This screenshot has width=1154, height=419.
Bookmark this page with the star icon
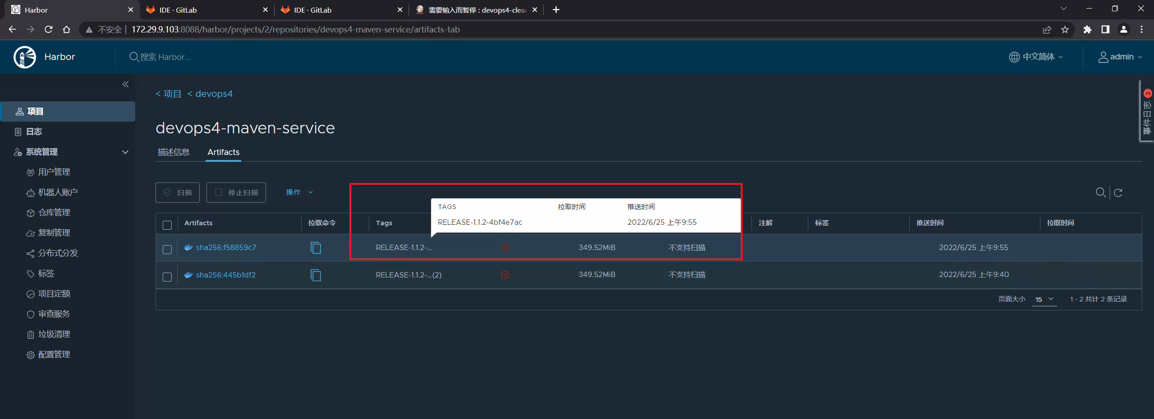1065,30
